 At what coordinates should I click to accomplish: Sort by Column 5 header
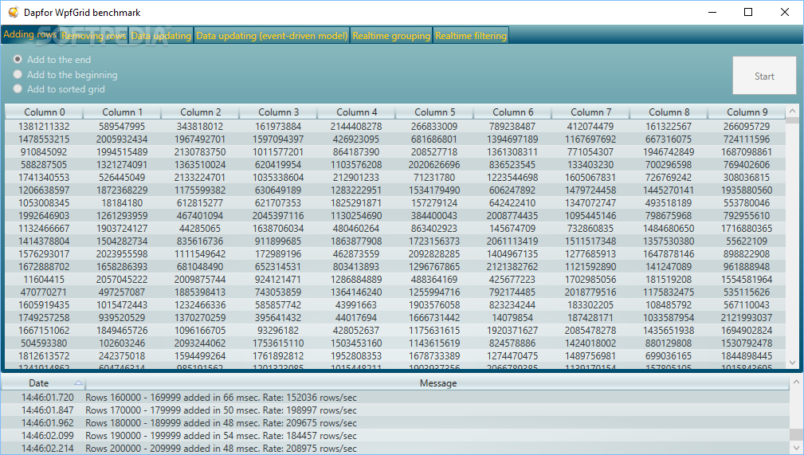(435, 112)
